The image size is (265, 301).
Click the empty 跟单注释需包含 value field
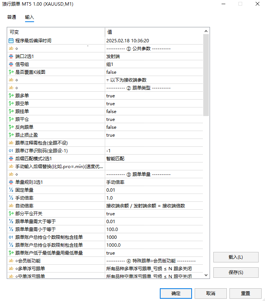[x=154, y=143]
